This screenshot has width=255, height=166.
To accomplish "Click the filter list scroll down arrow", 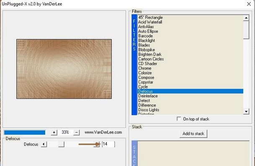I will (x=246, y=111).
